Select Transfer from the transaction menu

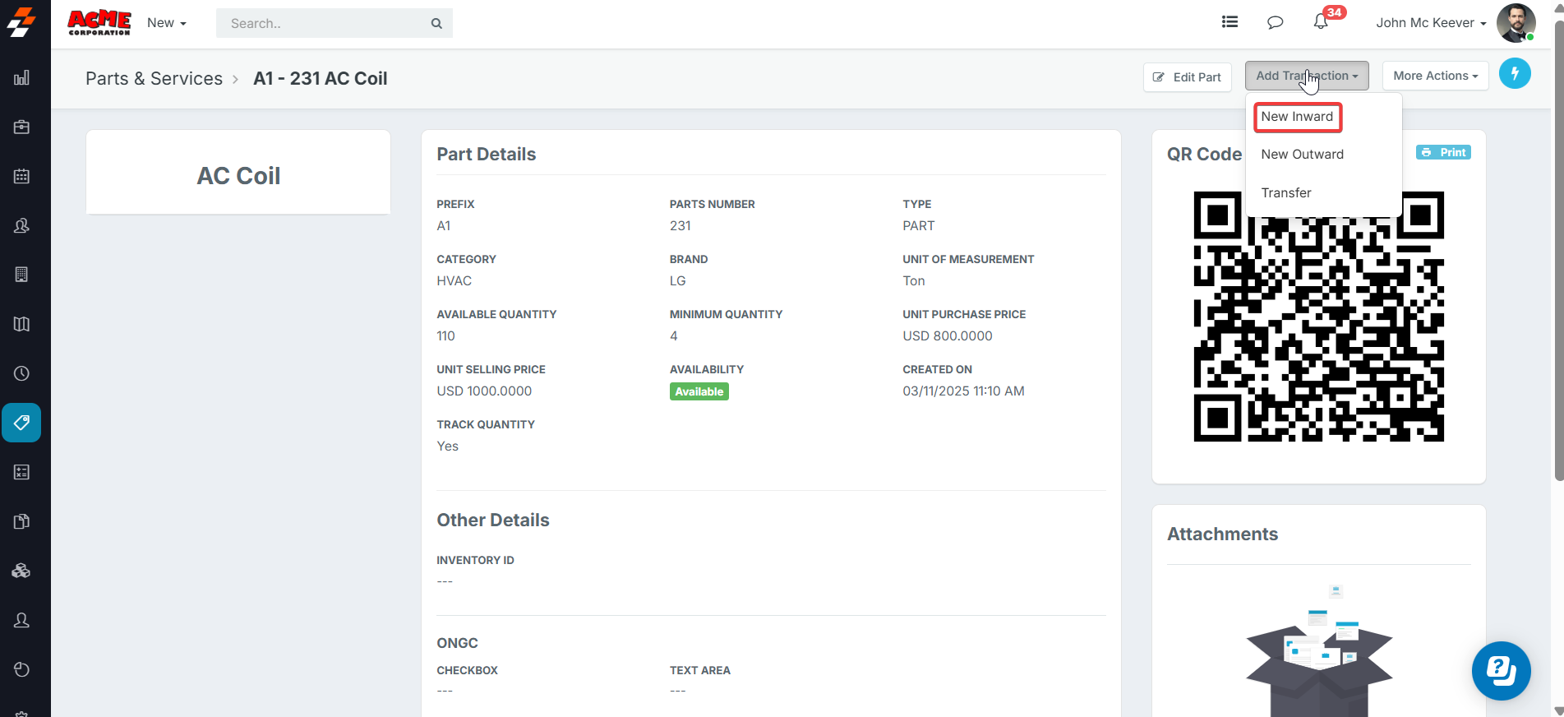(x=1286, y=192)
